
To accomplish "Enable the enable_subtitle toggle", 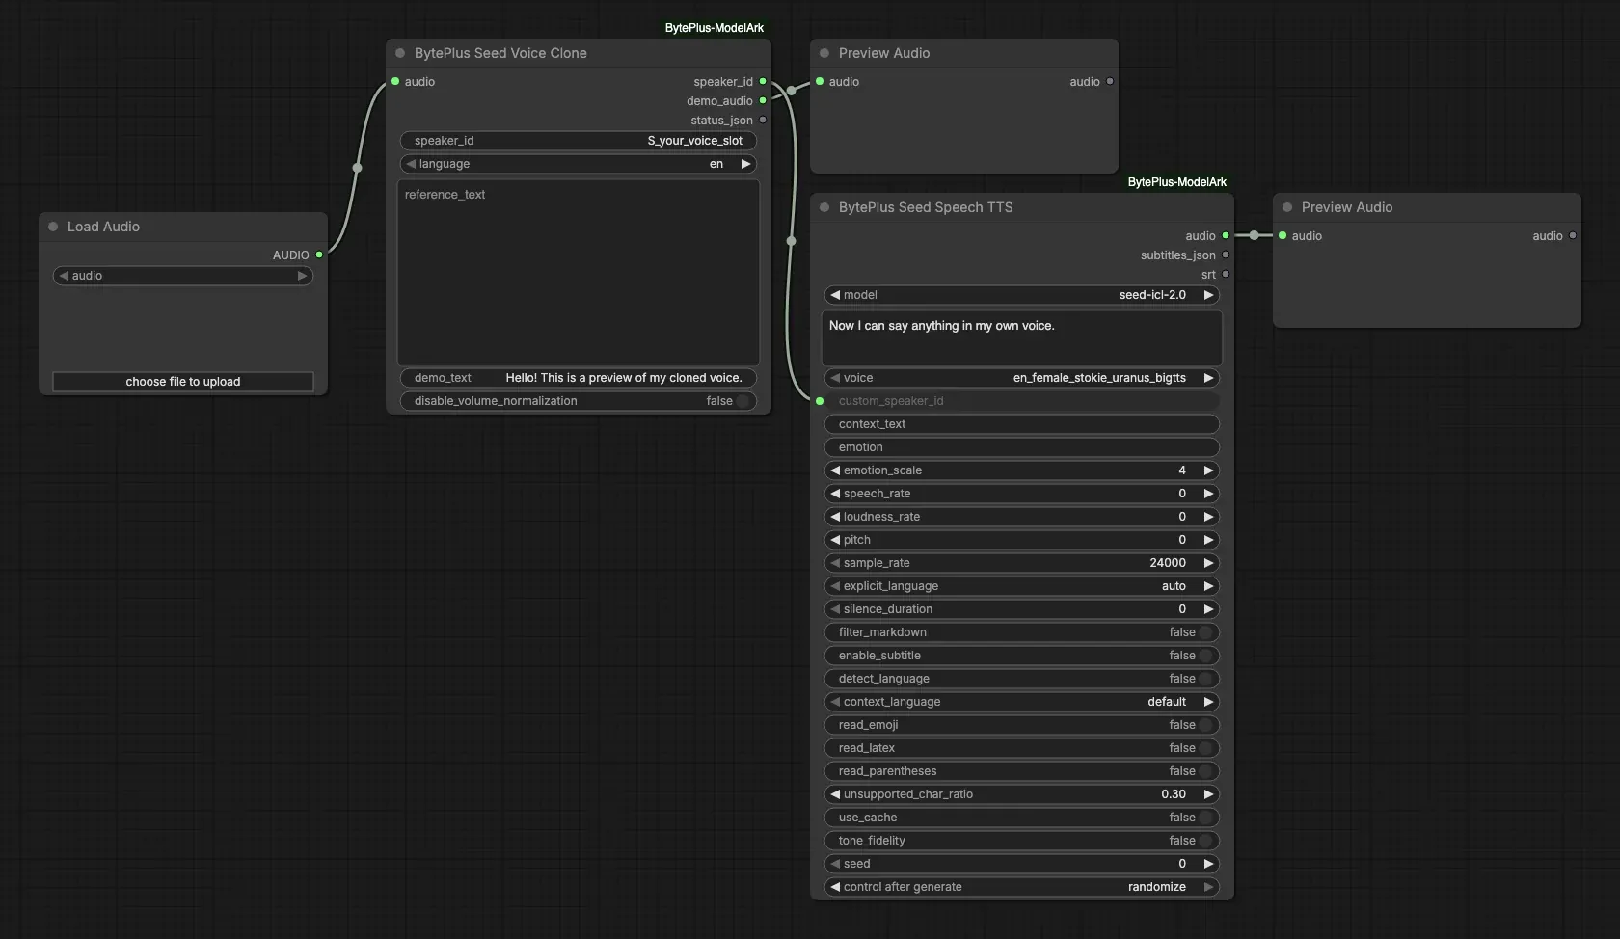I will 1206,656.
